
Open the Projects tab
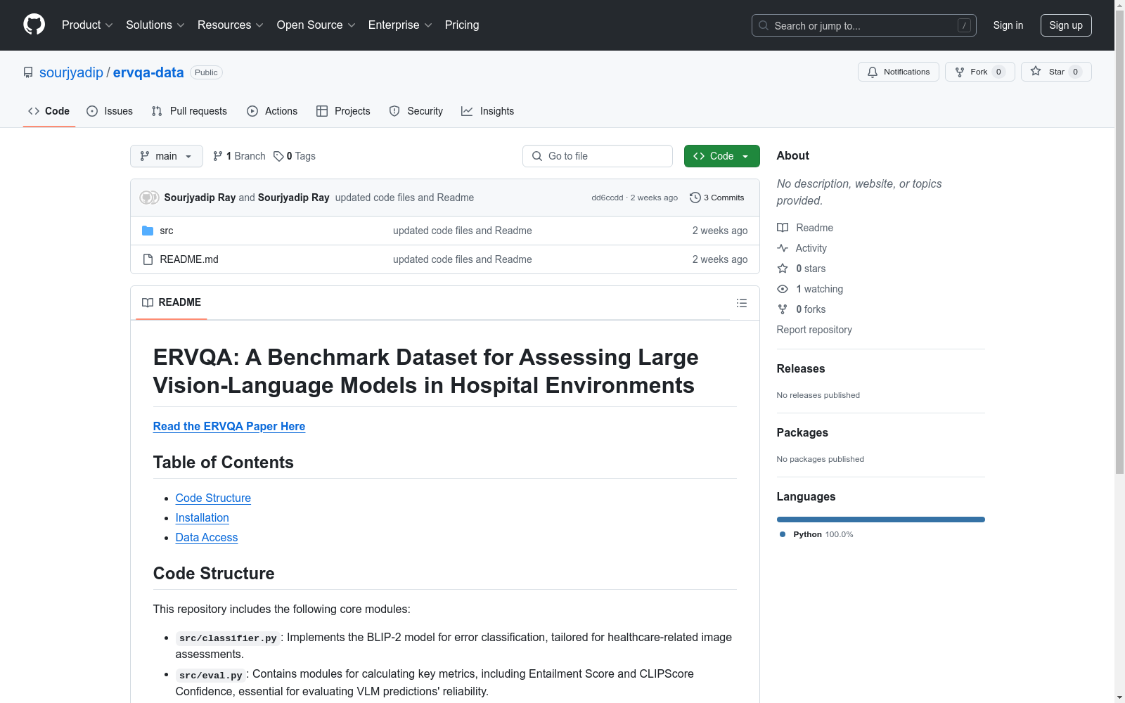(343, 111)
